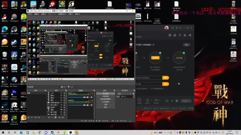Open notifications bell in the streaming app
This screenshot has width=241, height=135.
click(x=185, y=35)
